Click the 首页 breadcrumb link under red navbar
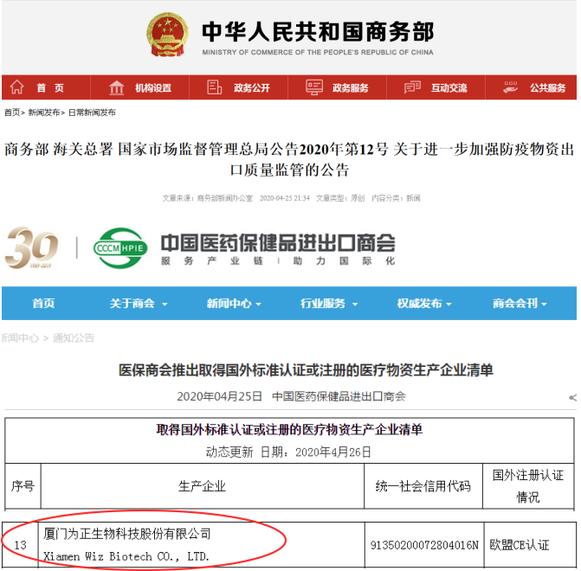This screenshot has width=581, height=571. pos(12,112)
